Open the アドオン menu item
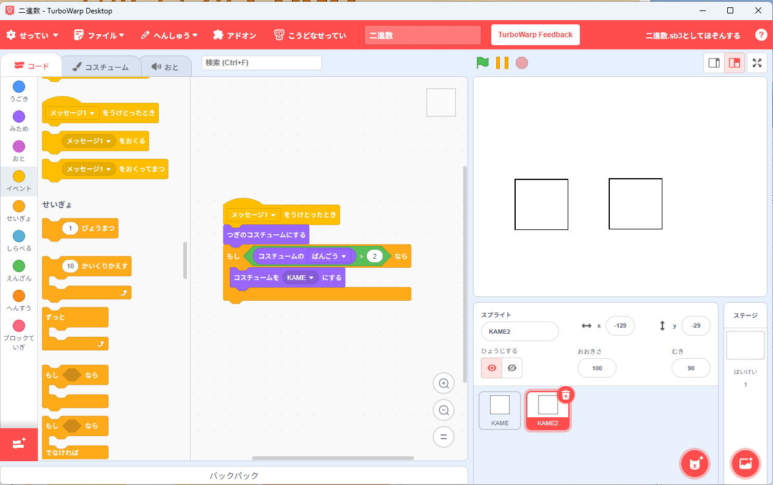The width and height of the screenshot is (773, 485). (x=235, y=35)
